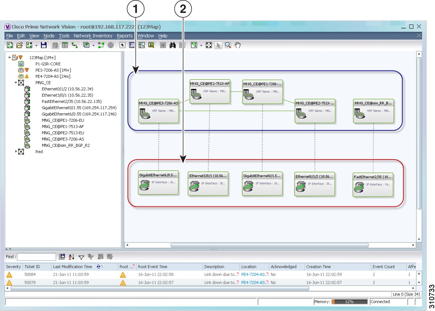This screenshot has width=435, height=311.
Task: Select GigabitEthernet6/0.55 tree item
Action: 79,114
